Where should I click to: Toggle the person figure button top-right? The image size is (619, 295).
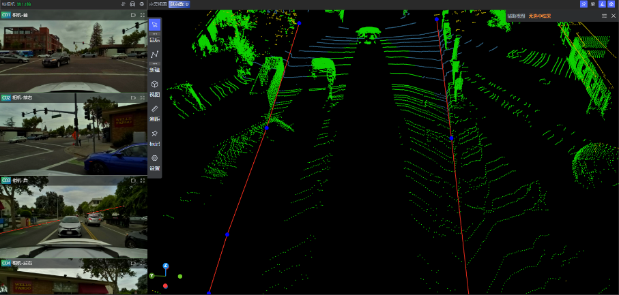[602, 4]
